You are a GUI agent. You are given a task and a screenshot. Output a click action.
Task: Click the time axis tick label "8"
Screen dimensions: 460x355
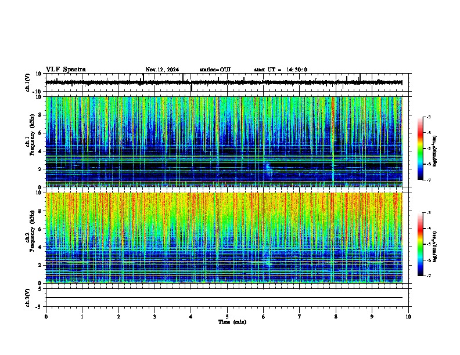point(336,317)
